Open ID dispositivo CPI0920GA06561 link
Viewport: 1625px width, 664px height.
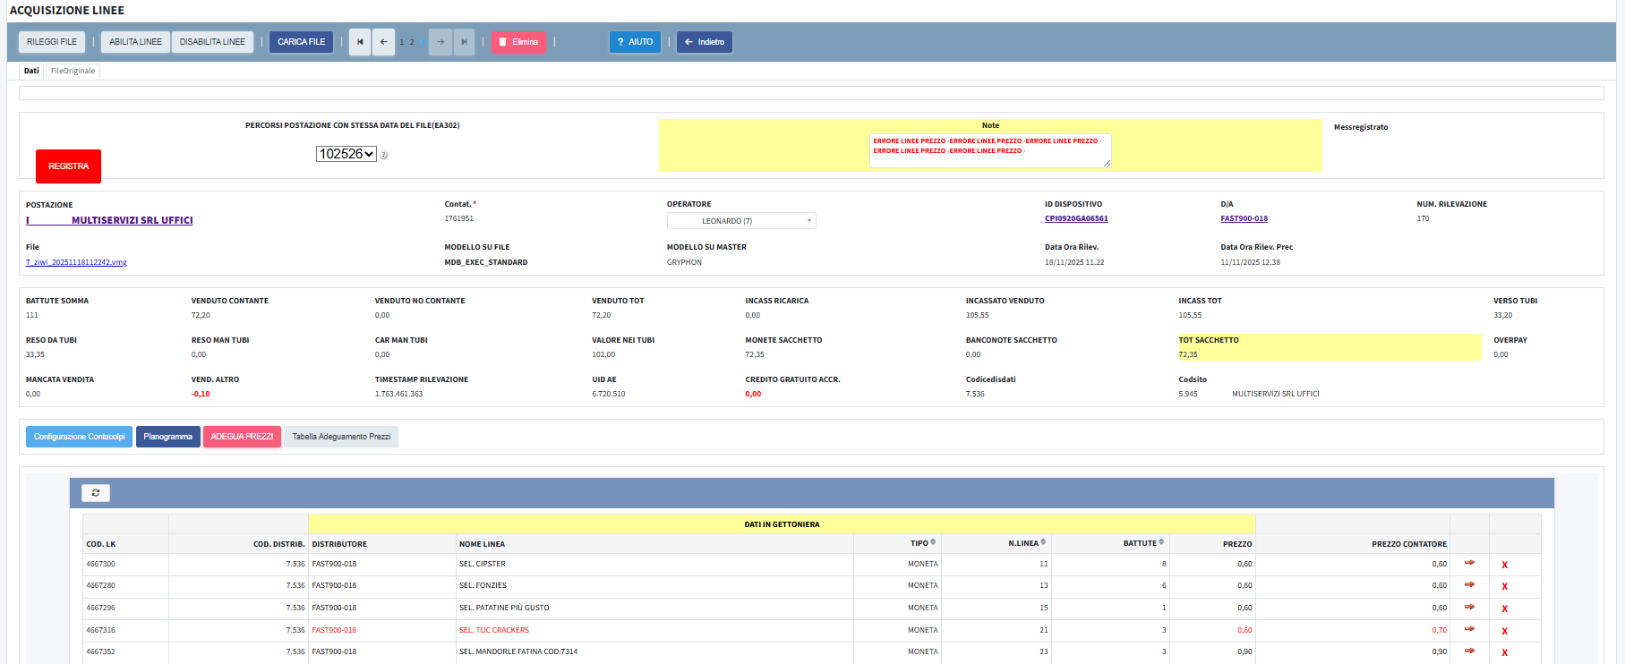point(1076,218)
